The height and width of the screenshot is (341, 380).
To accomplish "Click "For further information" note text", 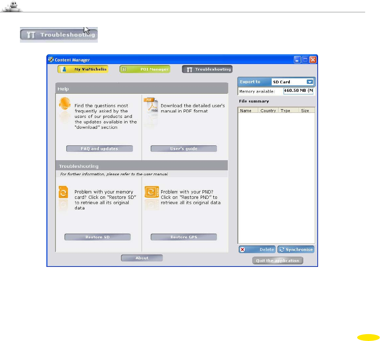I will point(114,174).
